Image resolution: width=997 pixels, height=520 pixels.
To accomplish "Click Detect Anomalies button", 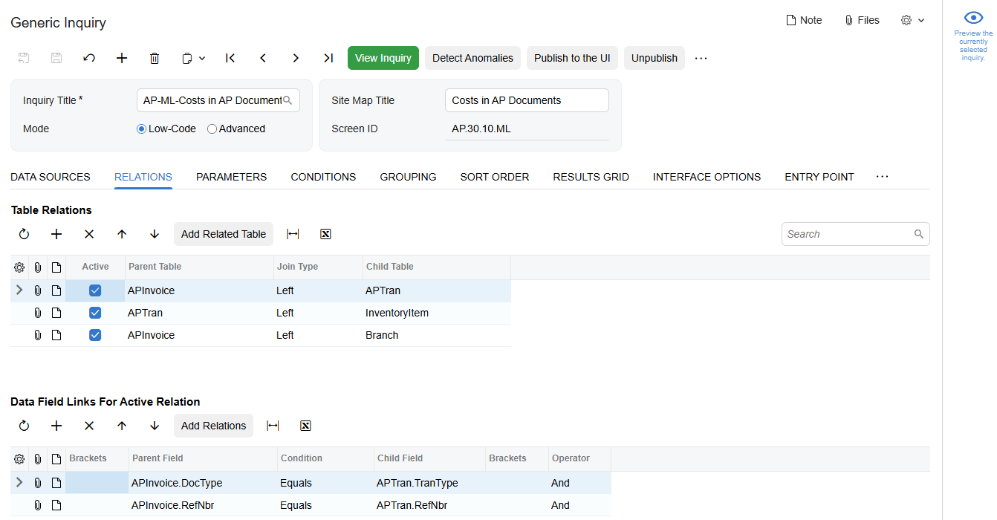I will (x=472, y=58).
